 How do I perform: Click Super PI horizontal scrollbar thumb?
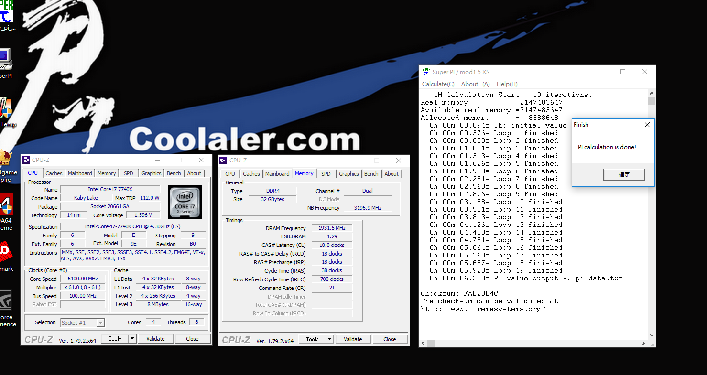(431, 343)
